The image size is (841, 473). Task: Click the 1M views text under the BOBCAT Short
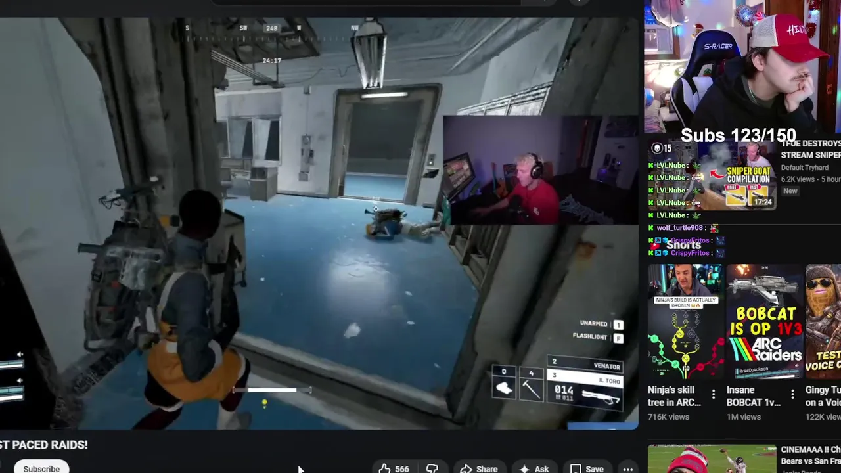743,417
